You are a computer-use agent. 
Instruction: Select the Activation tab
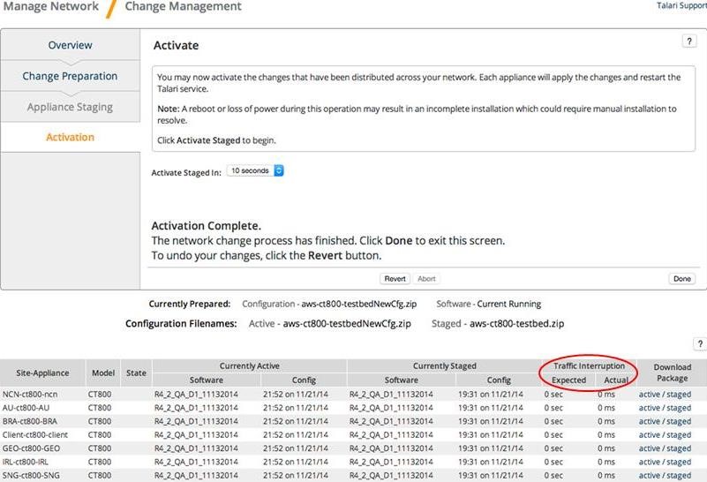tap(70, 137)
